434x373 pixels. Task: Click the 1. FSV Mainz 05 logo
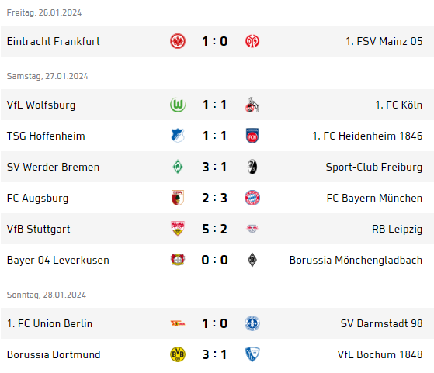click(x=252, y=41)
